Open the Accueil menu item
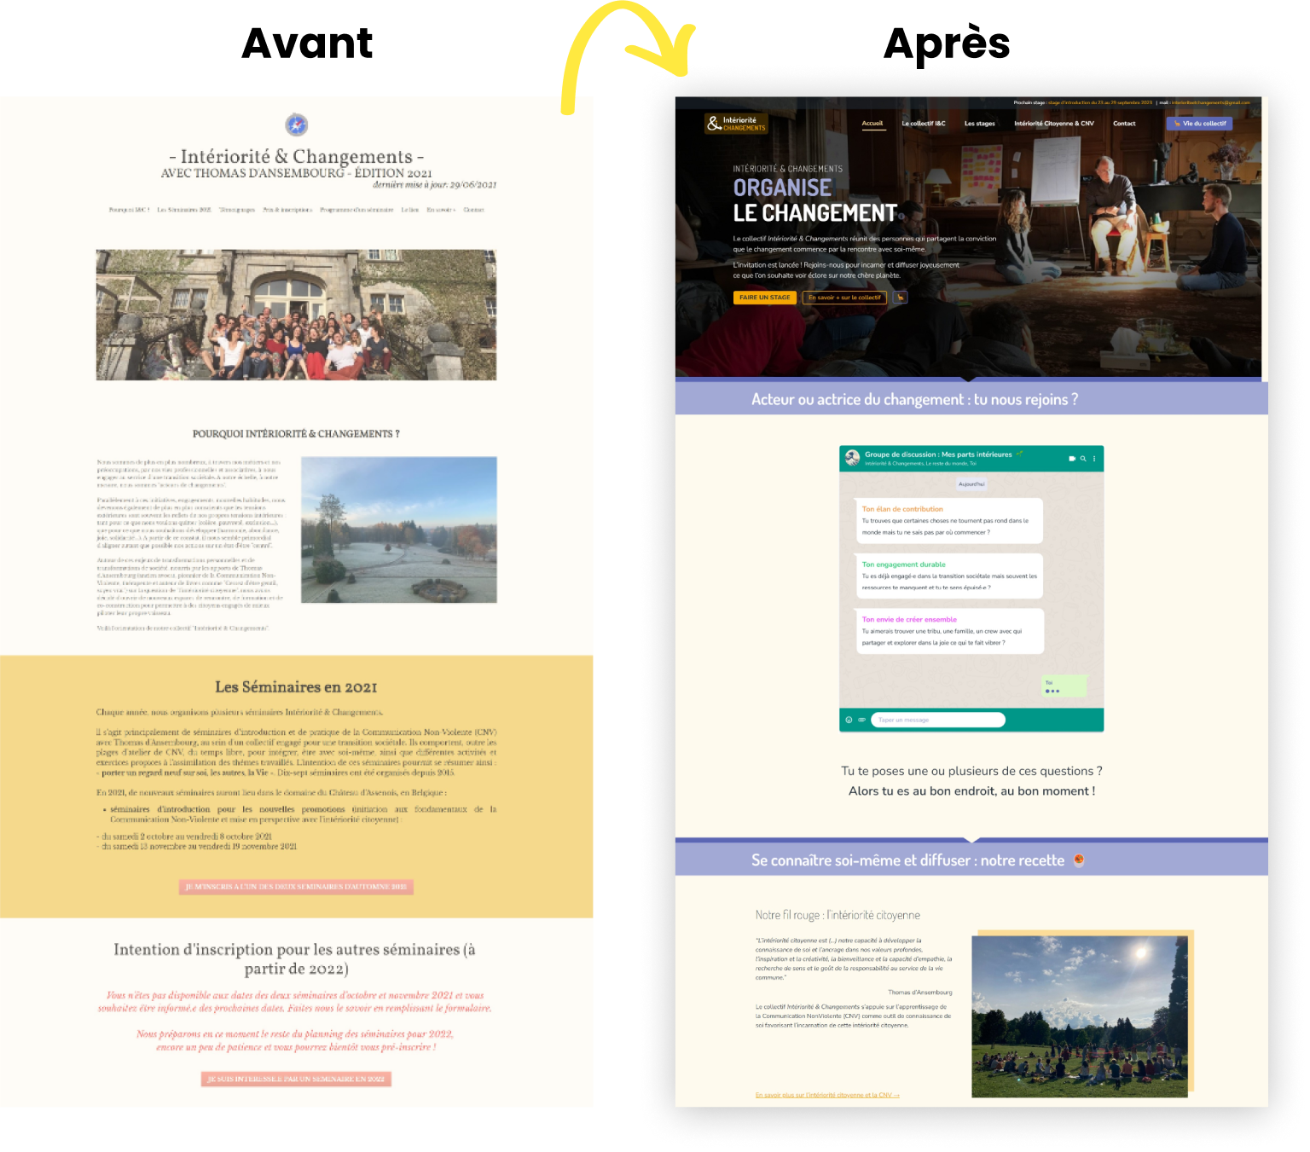This screenshot has width=1310, height=1152. pos(872,124)
